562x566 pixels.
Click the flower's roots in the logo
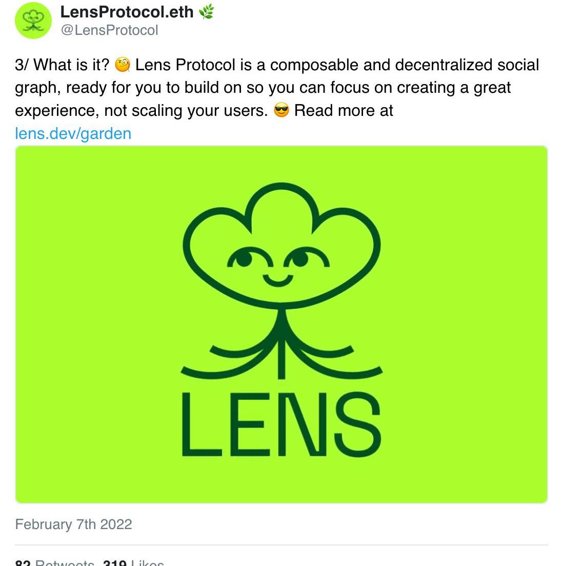point(281,354)
